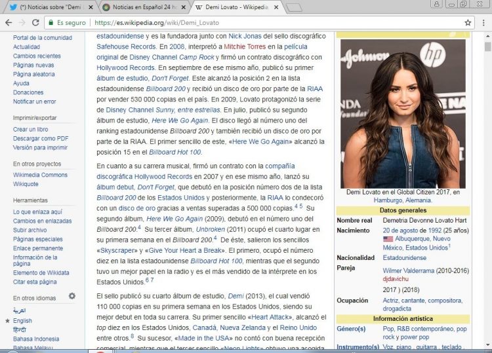The width and height of the screenshot is (492, 353).
Task: Close the Twitter Noticias tab
Action: (x=91, y=7)
